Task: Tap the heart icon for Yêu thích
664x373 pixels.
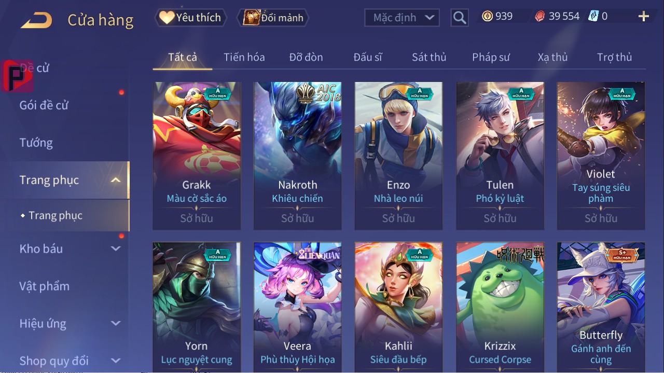Action: [167, 18]
